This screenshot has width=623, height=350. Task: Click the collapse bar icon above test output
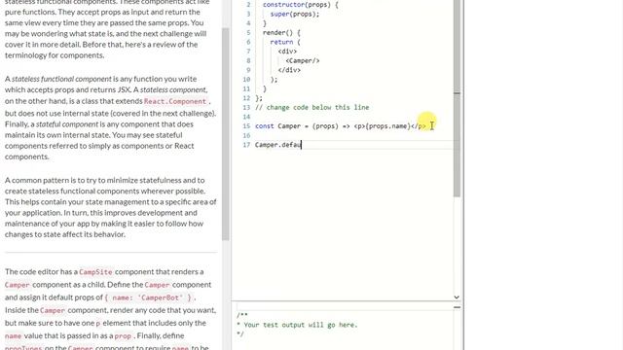(x=457, y=307)
